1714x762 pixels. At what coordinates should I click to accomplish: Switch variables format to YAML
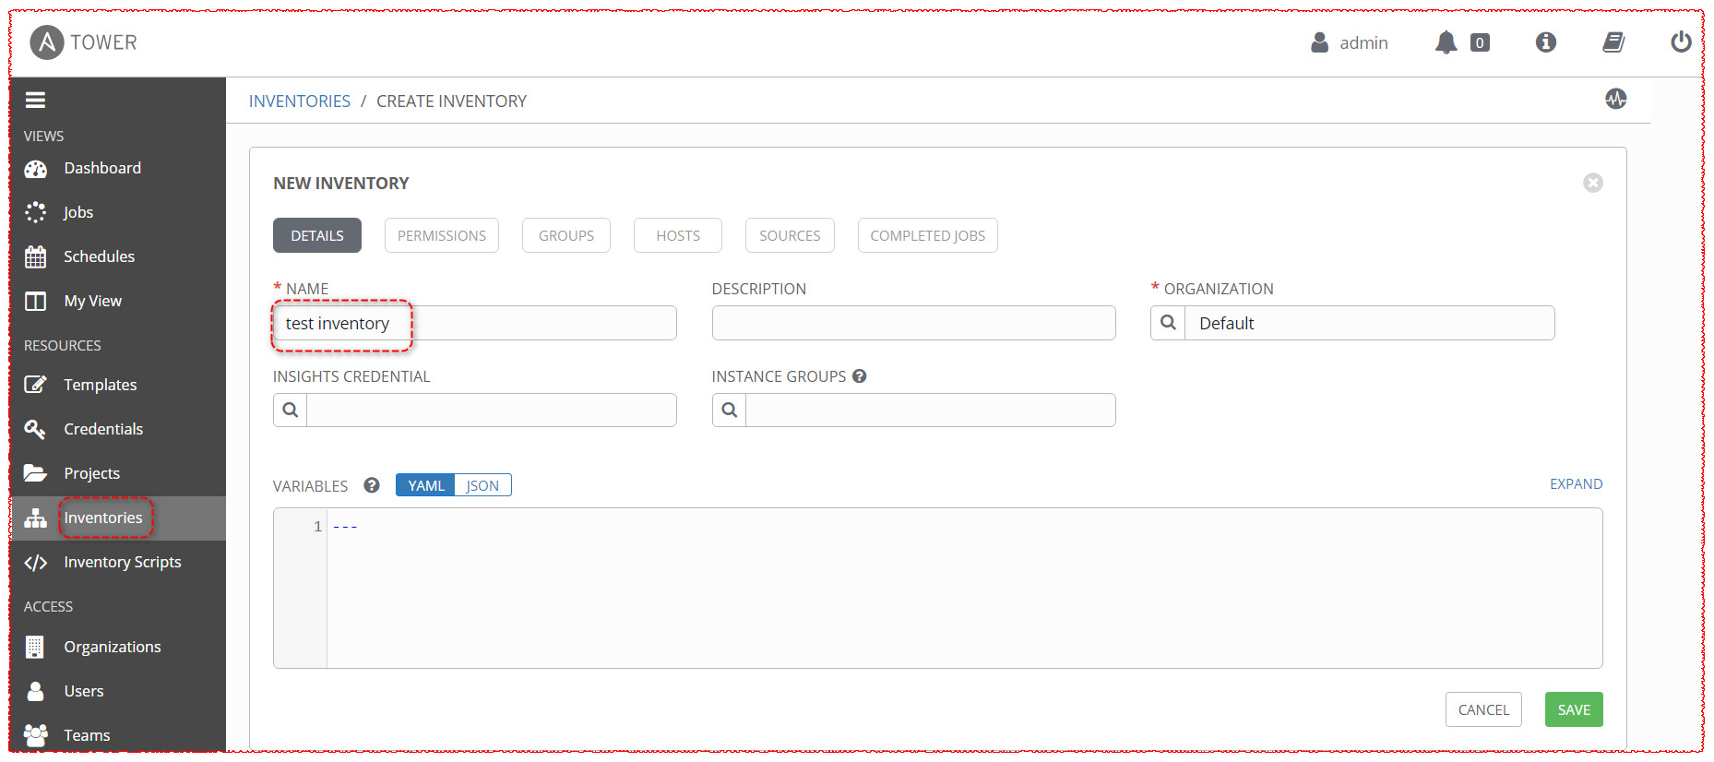[x=425, y=485]
